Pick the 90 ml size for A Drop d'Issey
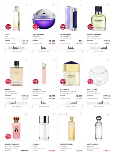127x152 pixels. pos(100,102)
